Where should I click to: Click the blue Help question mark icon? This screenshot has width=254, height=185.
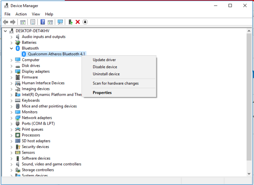[x=43, y=22]
